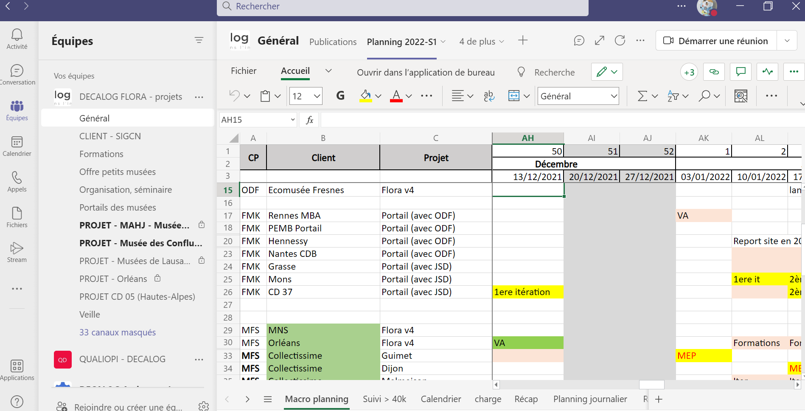The width and height of the screenshot is (805, 411).
Task: Click the Rechercher search field
Action: pos(402,6)
